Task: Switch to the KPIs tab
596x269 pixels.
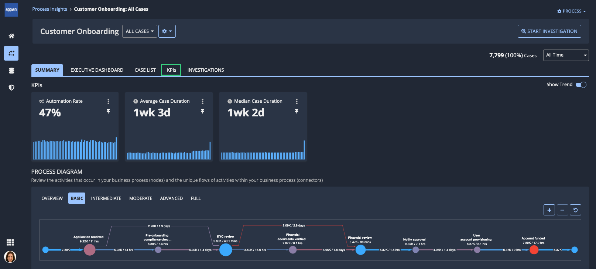Action: (x=171, y=70)
